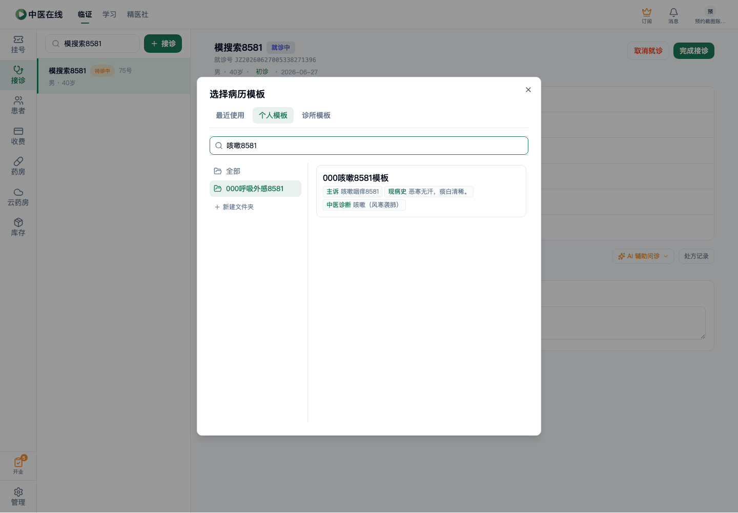Click the 初诊 visit type label
Image resolution: width=738 pixels, height=513 pixels.
click(262, 72)
